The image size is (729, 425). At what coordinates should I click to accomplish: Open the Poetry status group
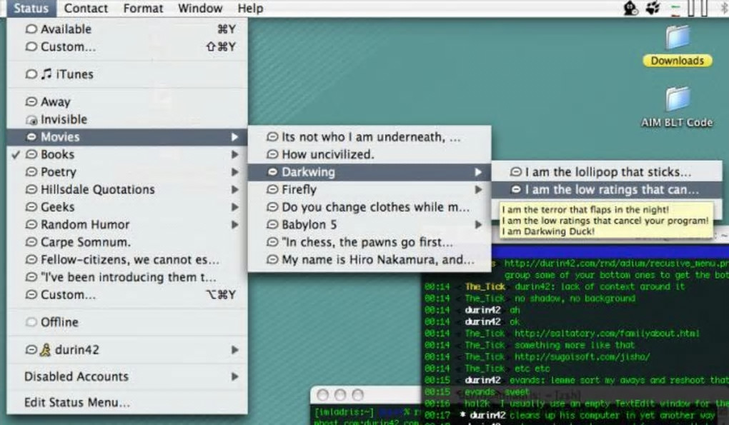click(127, 172)
